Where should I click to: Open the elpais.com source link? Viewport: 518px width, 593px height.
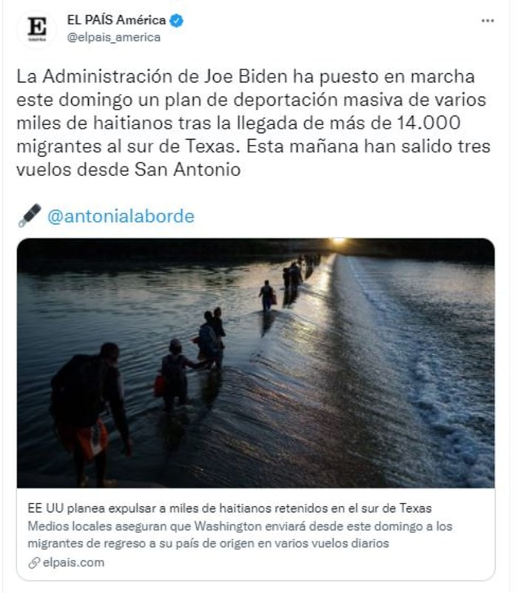(x=73, y=563)
